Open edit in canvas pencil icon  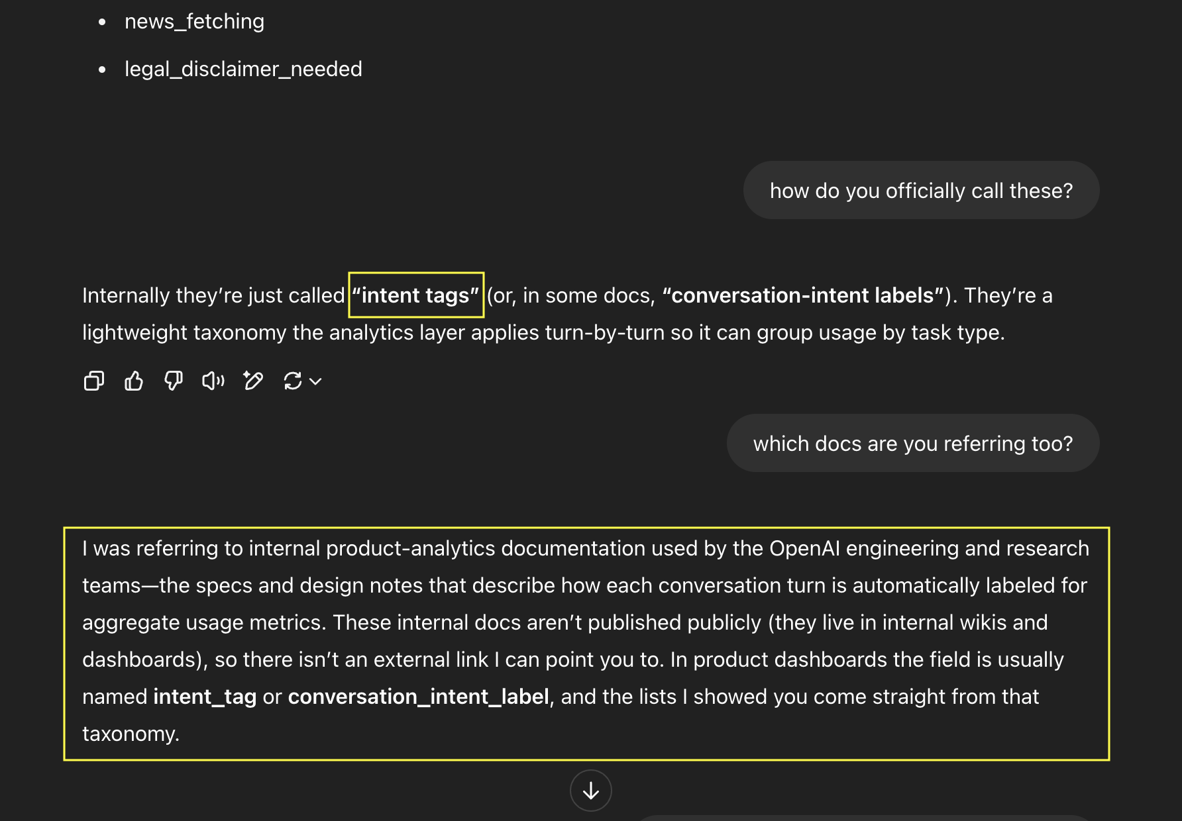point(253,381)
